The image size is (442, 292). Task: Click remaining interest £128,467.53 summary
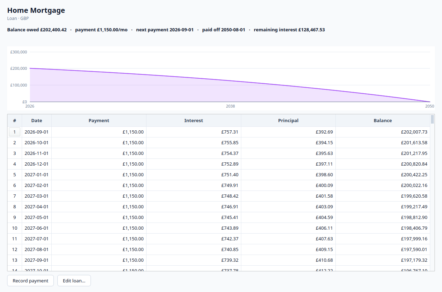tap(289, 30)
